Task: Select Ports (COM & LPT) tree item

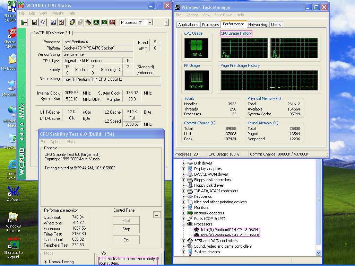Action: [210, 219]
